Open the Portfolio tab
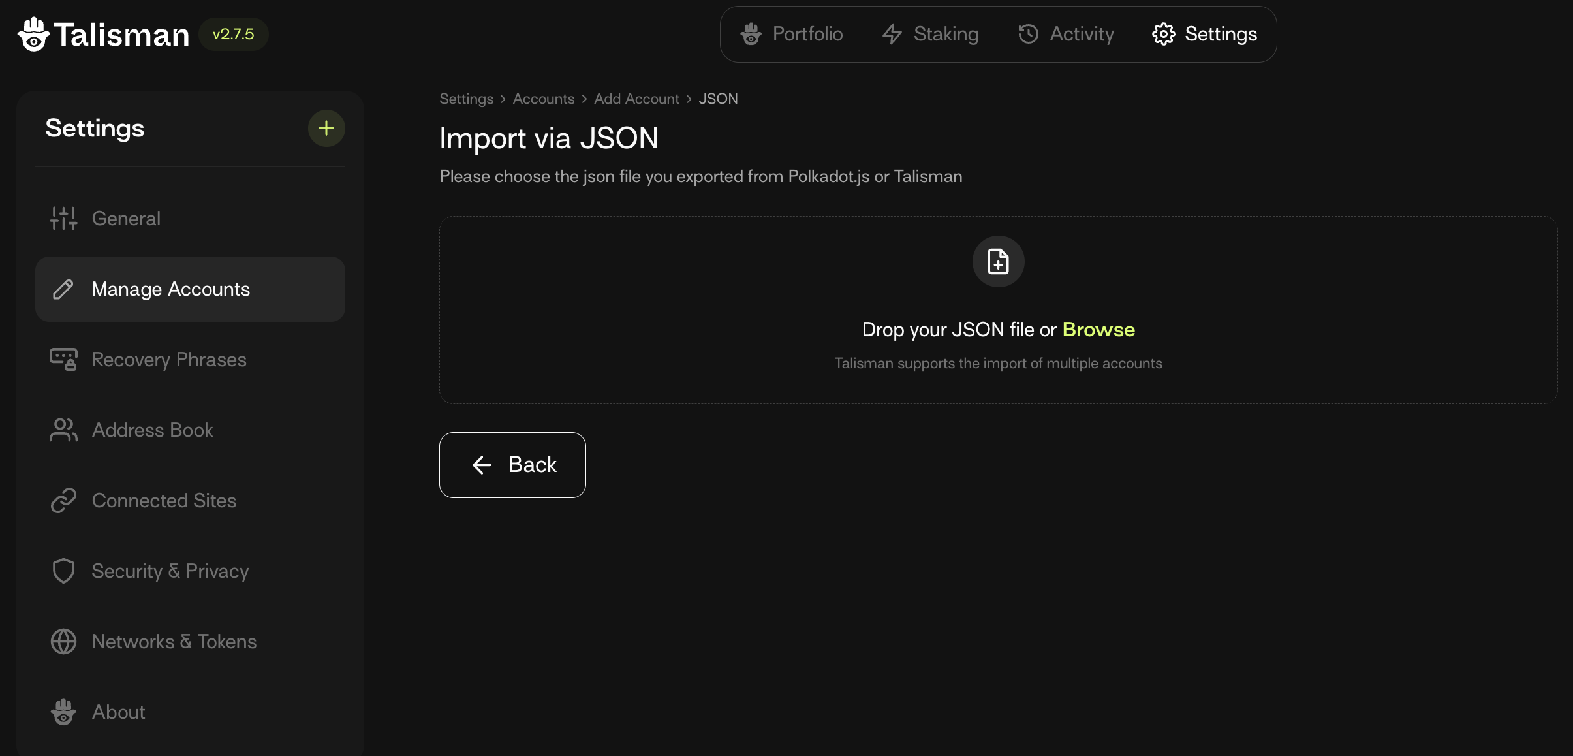The image size is (1573, 756). pos(791,34)
